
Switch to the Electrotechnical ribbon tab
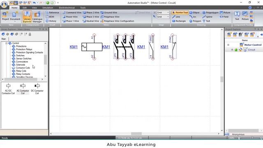67,8
